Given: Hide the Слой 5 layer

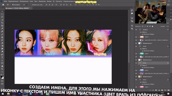Looking at the screenshot, I should point(136,37).
